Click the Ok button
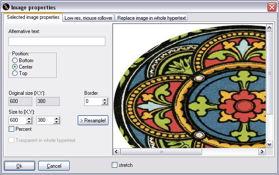Viewport: 279px width, 175px height. 19,166
